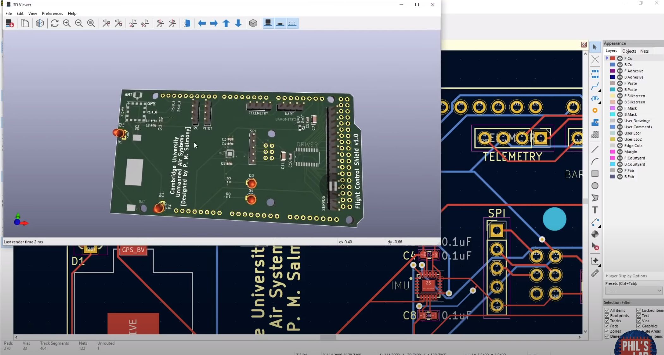Click the Measure ruler tool
This screenshot has height=355, width=664.
click(595, 273)
